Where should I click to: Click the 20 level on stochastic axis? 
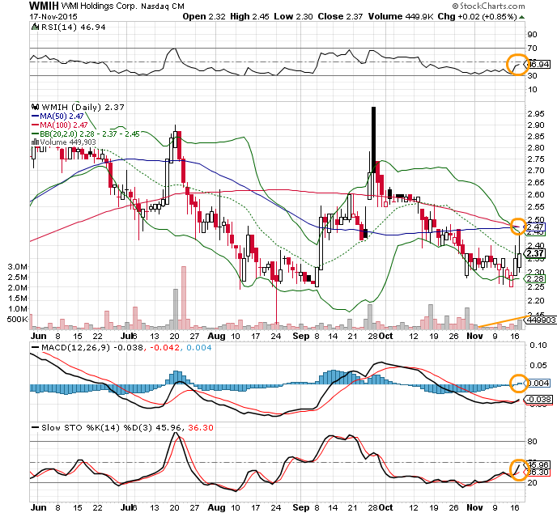pyautogui.click(x=532, y=483)
